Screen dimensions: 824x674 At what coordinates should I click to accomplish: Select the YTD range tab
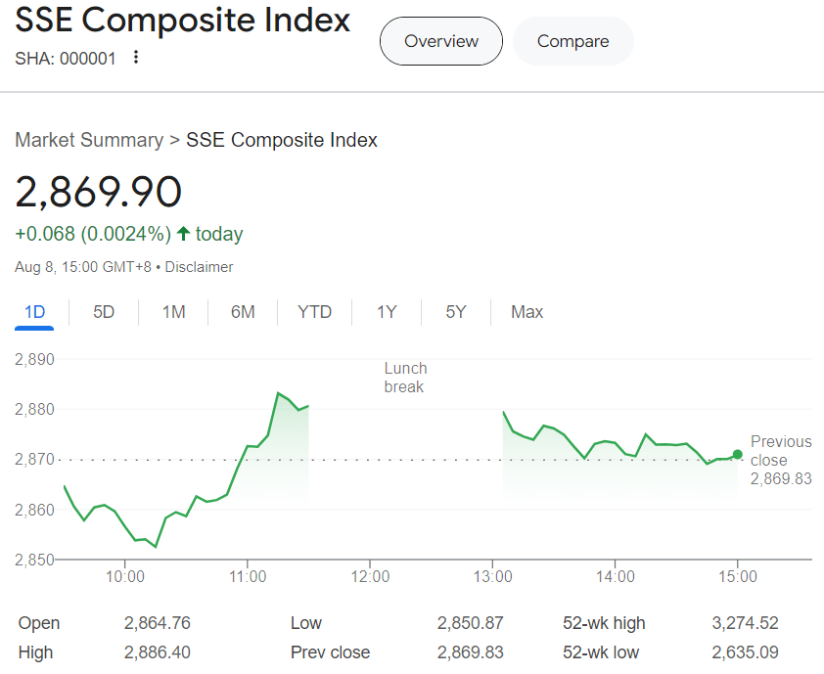coord(314,311)
